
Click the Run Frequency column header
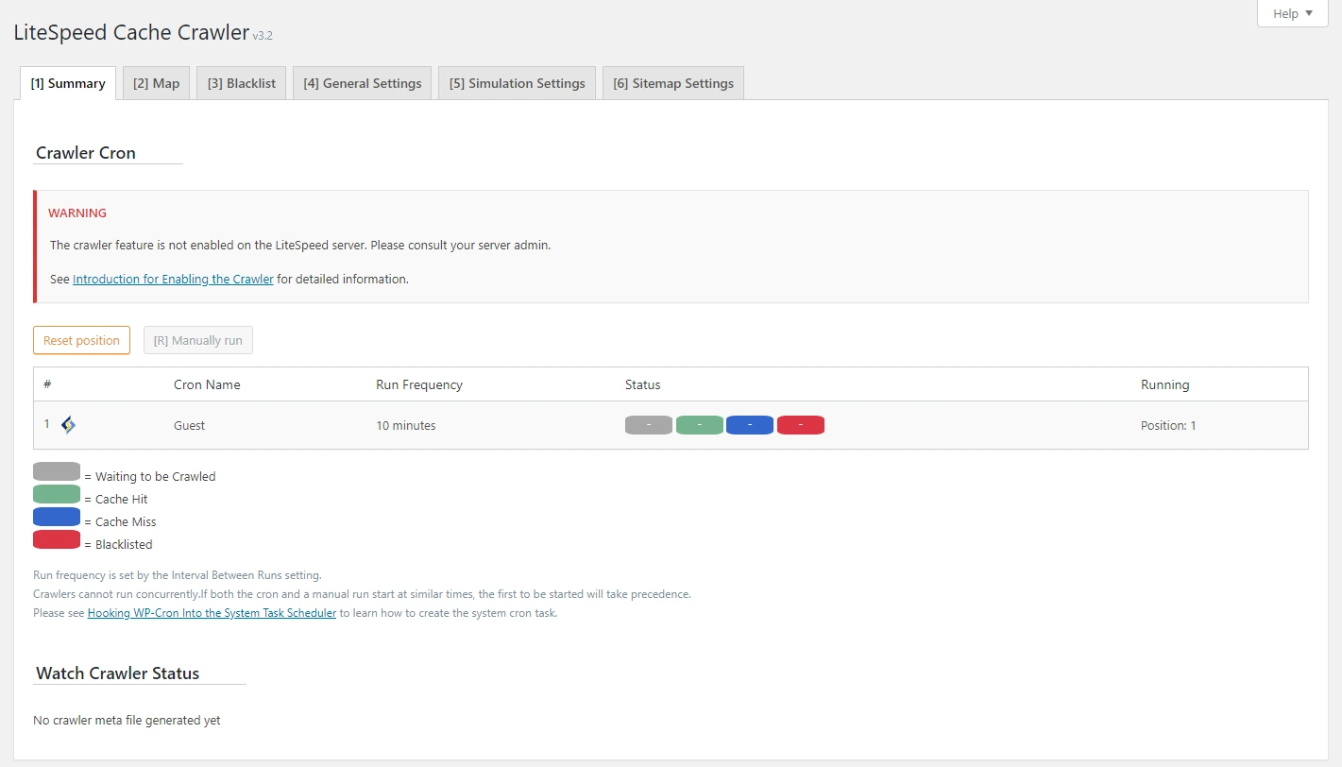419,384
